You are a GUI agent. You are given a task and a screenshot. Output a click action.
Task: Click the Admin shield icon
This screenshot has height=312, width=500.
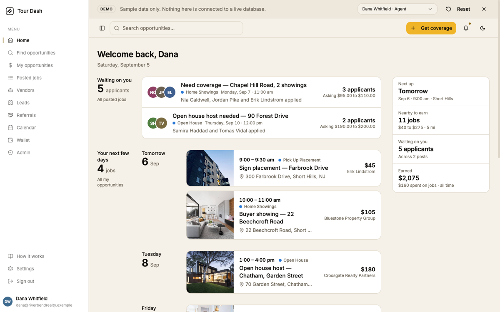pos(10,153)
